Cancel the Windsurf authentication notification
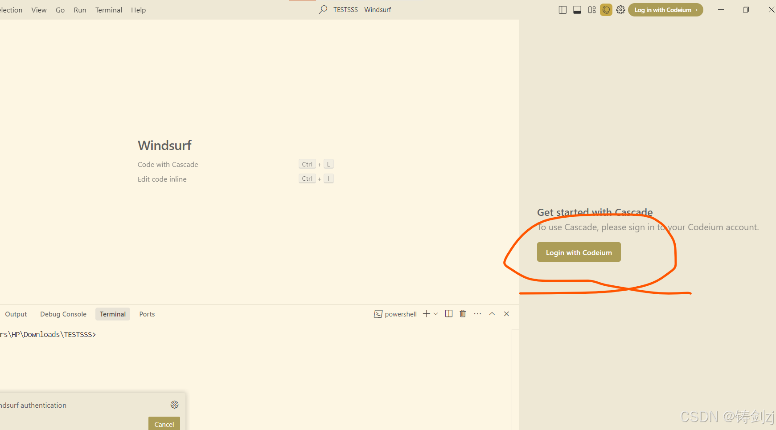This screenshot has width=776, height=430. point(164,424)
